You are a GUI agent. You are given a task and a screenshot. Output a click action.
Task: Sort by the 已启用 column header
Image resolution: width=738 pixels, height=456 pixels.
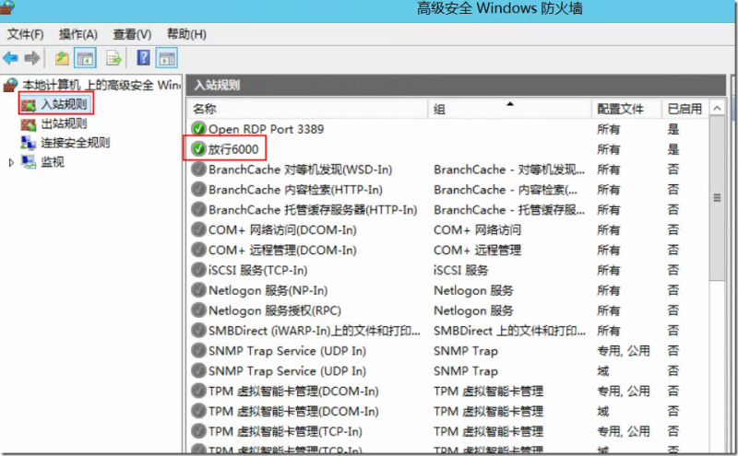coord(684,109)
